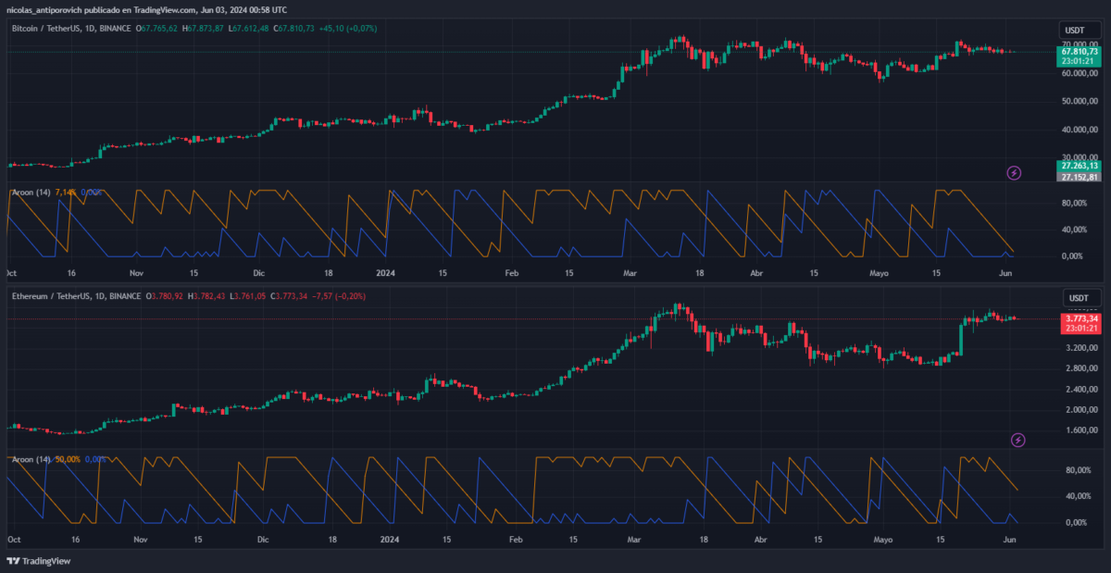Click the 2024 label on Bitcoin time axis

[x=387, y=273]
